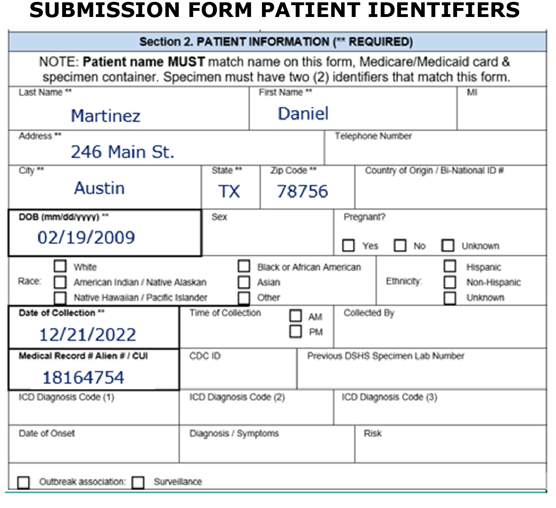Select White as the patient race
The image size is (556, 508).
(60, 266)
